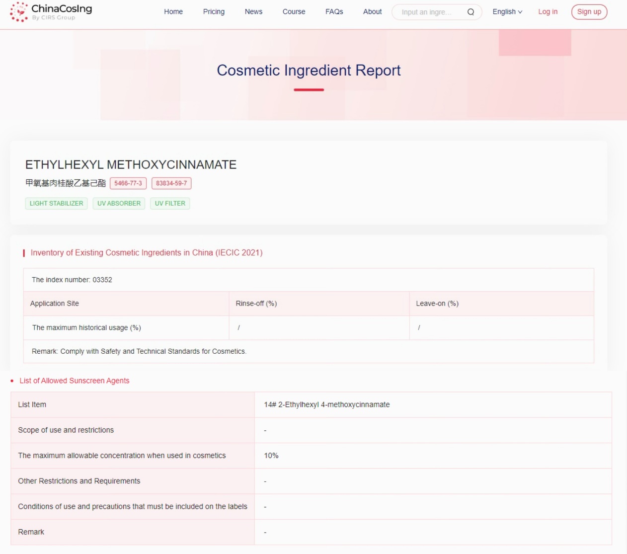
Task: Select the UV FILTER tag
Action: click(170, 204)
